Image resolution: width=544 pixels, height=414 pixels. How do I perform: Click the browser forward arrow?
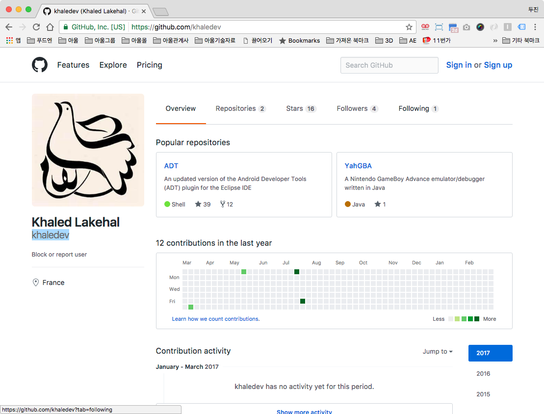click(23, 27)
